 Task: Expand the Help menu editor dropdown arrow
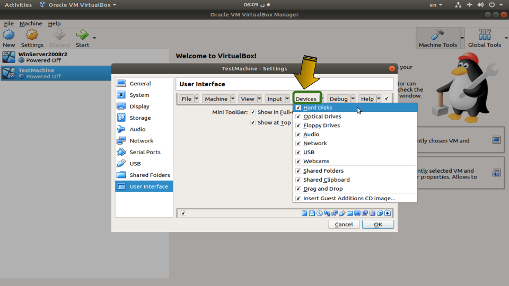379,99
